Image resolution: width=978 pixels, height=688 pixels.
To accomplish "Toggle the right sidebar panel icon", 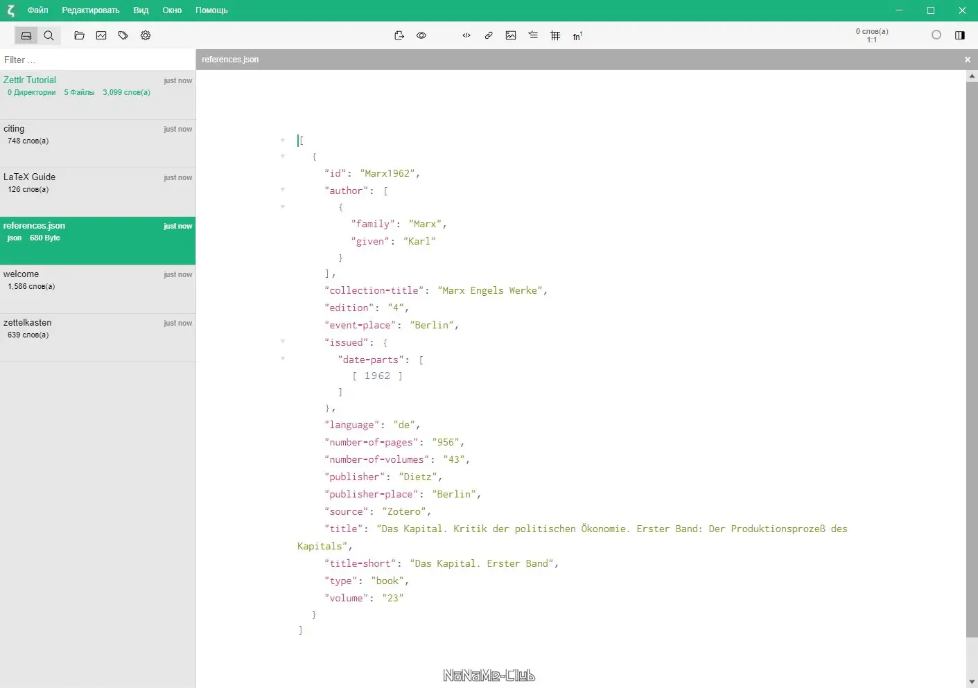I will [960, 35].
